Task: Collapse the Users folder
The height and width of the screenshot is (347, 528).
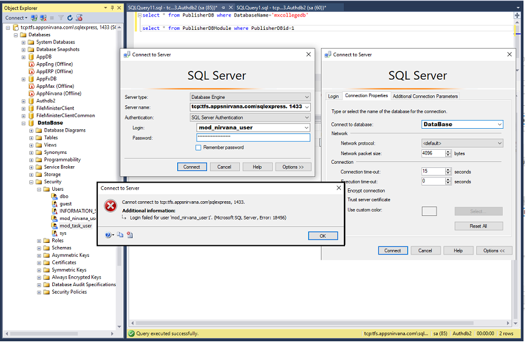Action: 39,190
